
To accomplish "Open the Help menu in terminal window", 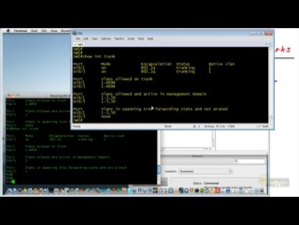I will pos(150,39).
